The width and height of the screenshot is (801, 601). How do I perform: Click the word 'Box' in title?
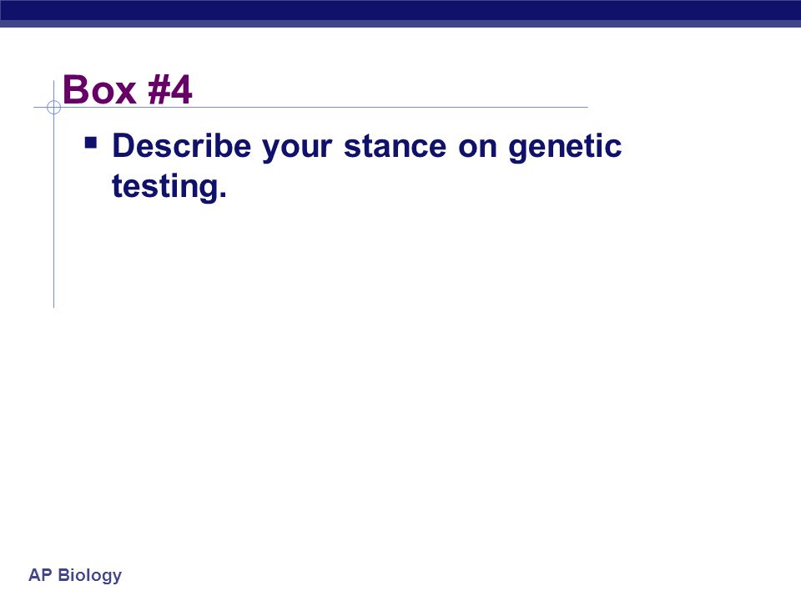click(x=99, y=90)
